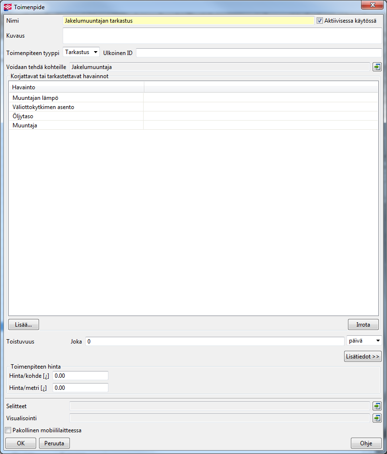Click the Lisää... button

tap(24, 325)
